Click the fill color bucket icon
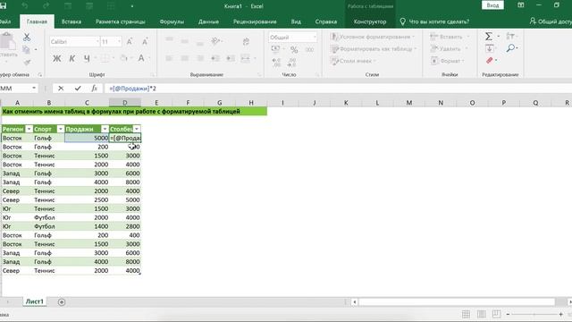 123,58
